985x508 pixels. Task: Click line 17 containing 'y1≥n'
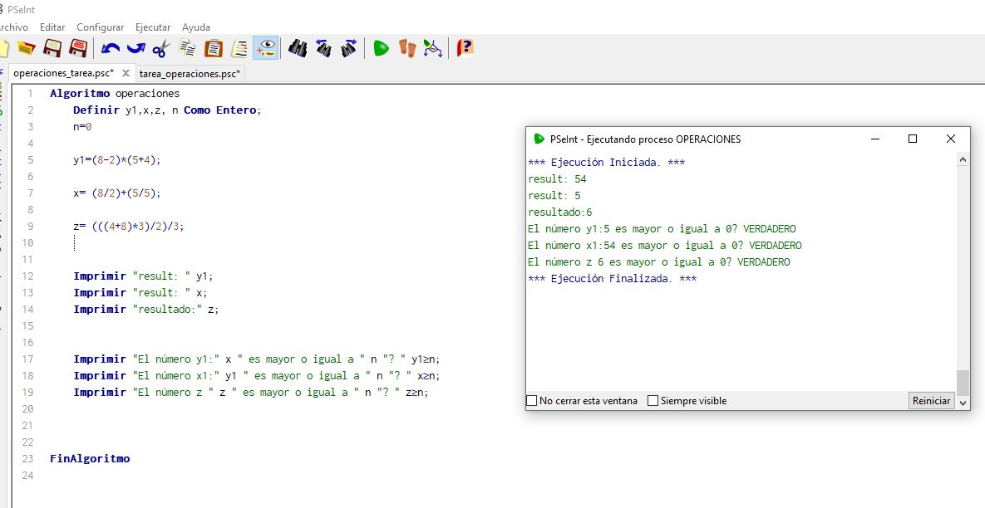(257, 359)
